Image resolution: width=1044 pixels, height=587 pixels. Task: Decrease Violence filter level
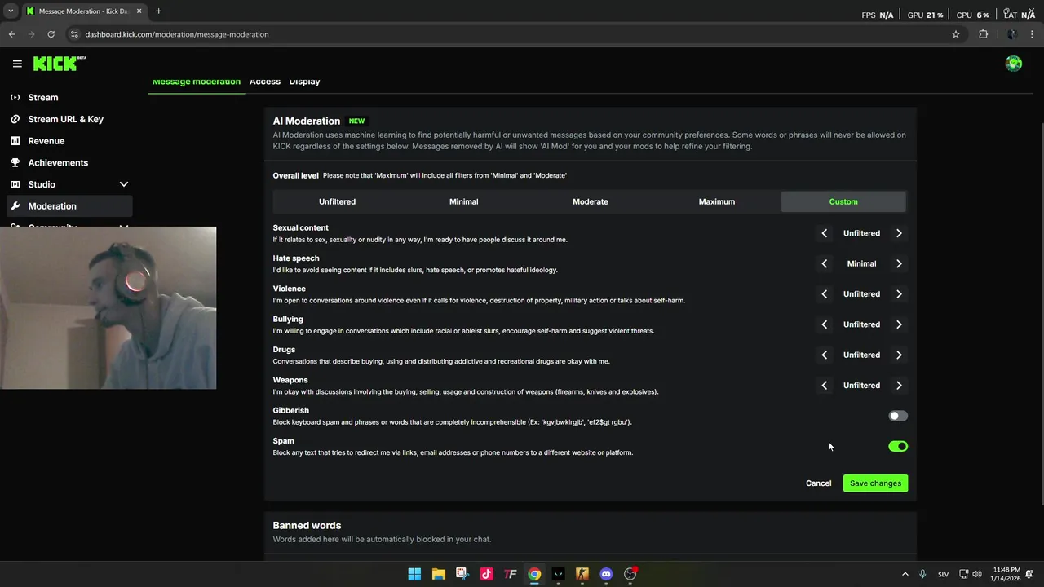tap(825, 293)
